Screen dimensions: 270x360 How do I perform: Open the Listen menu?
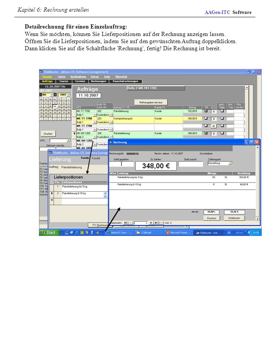pyautogui.click(x=61, y=76)
